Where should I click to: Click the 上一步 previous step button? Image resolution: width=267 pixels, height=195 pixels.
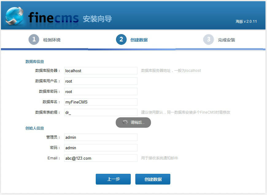tap(113, 179)
